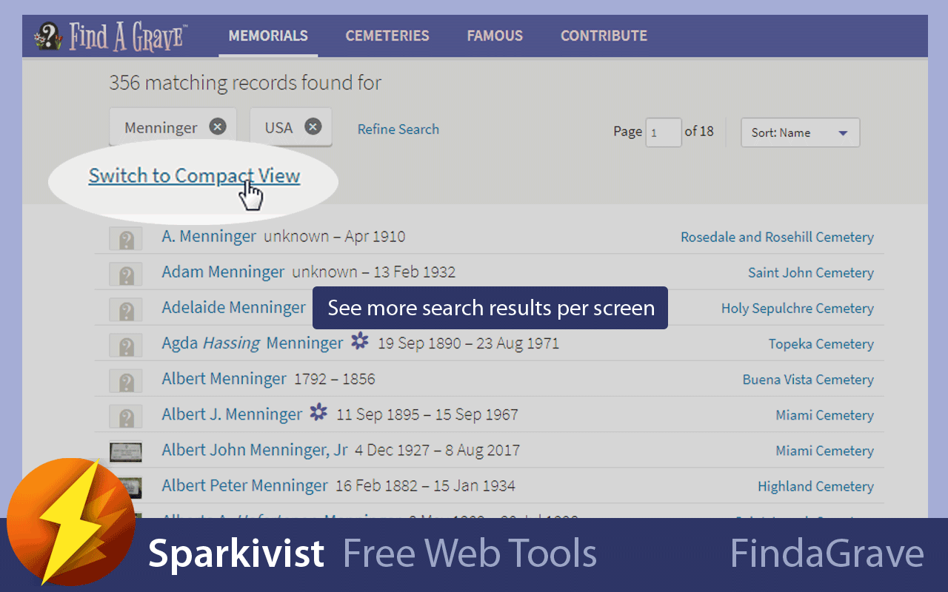Click flower icon beside Agda Hassing Menninger
The width and height of the screenshot is (948, 592).
point(360,342)
